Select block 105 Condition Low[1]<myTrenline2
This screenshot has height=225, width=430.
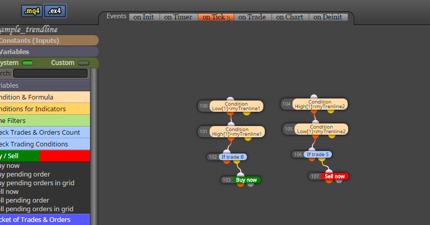coord(322,129)
